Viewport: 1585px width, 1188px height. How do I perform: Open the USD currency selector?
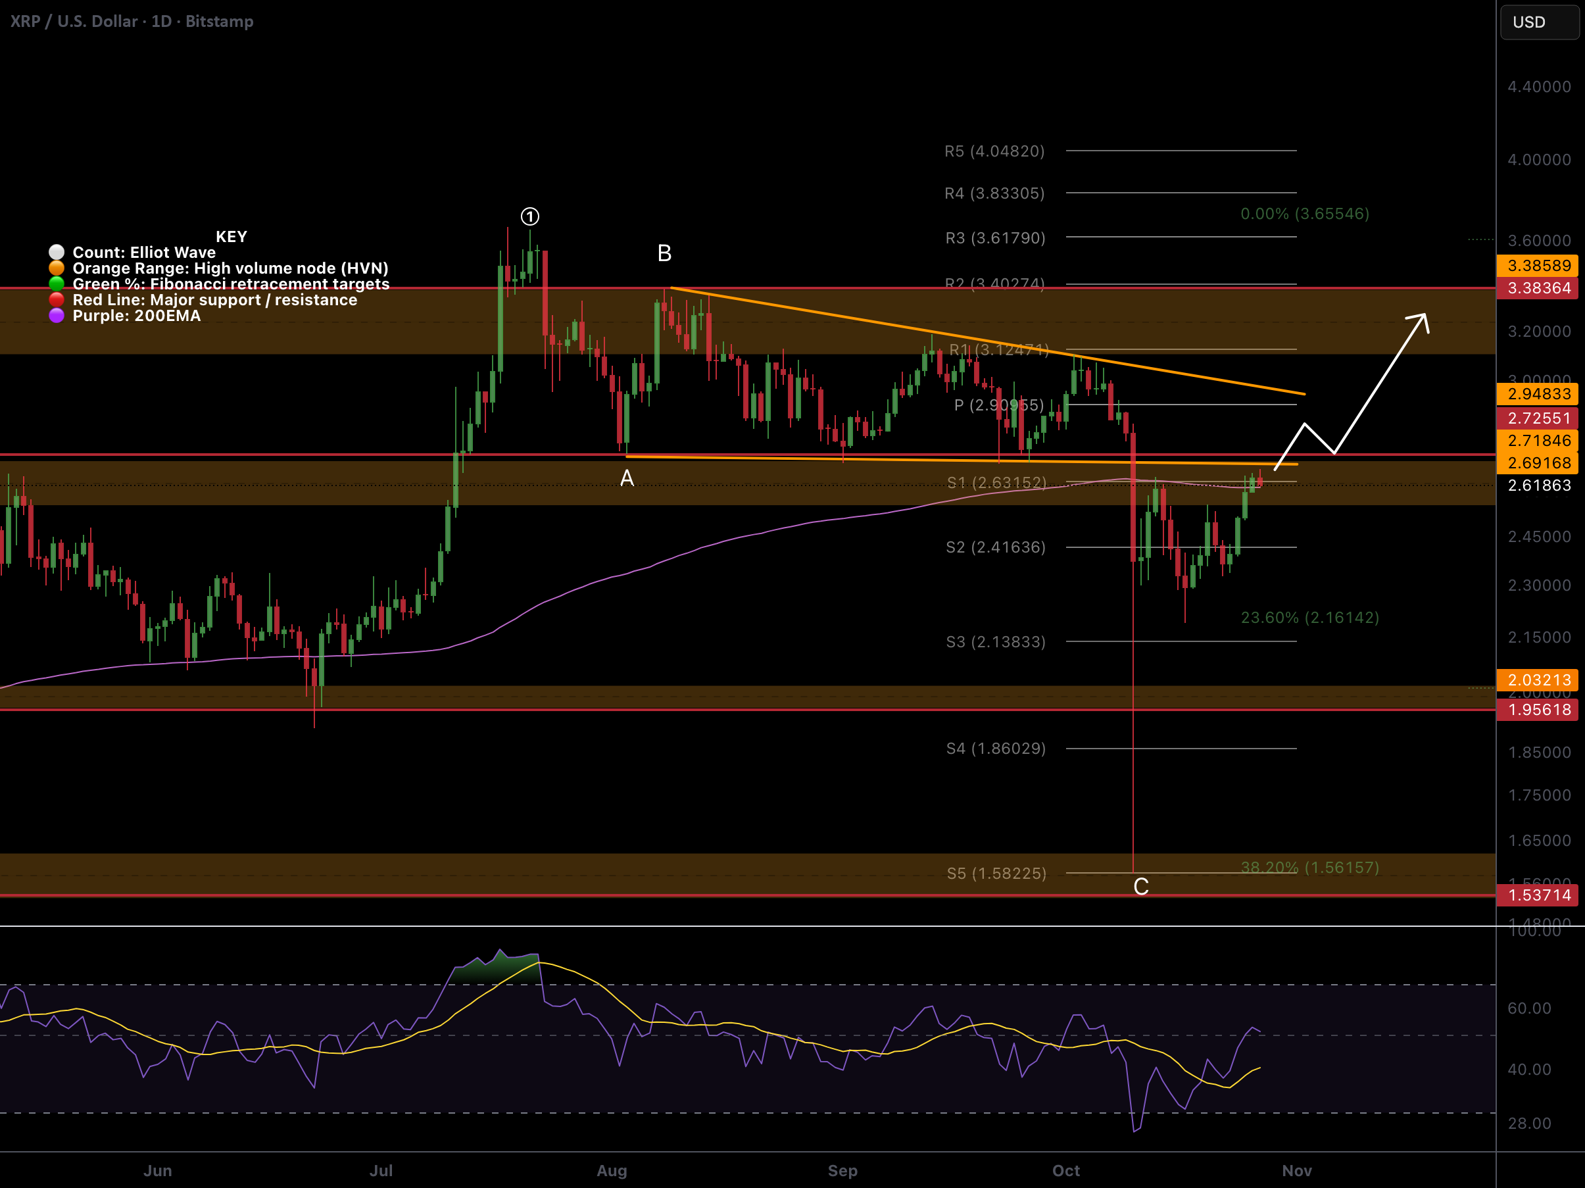[1538, 22]
